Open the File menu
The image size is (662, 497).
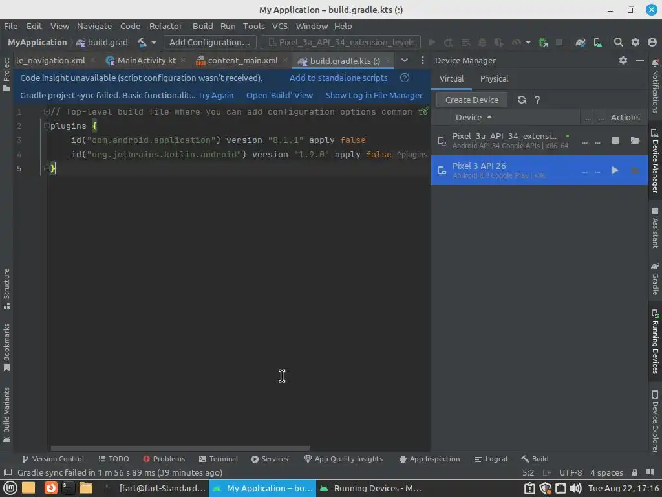[10, 26]
